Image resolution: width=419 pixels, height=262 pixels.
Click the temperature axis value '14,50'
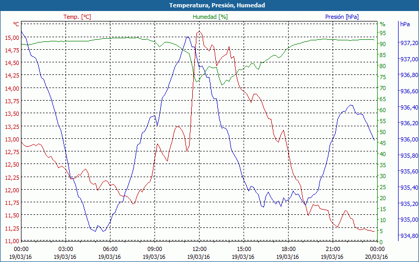12,63
